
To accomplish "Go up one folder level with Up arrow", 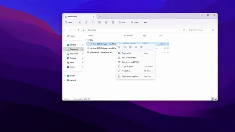I will point(78,30).
